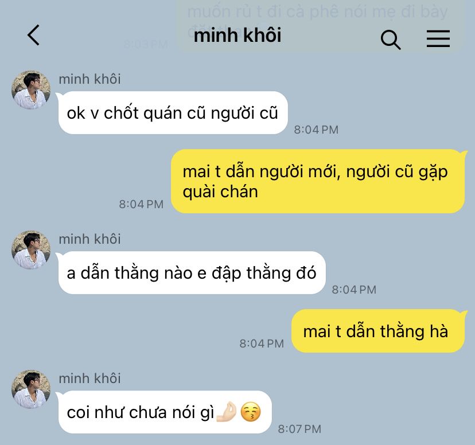The width and height of the screenshot is (475, 445).
Task: Select the 'coi như chưa nói gì' bubble
Action: (x=165, y=412)
